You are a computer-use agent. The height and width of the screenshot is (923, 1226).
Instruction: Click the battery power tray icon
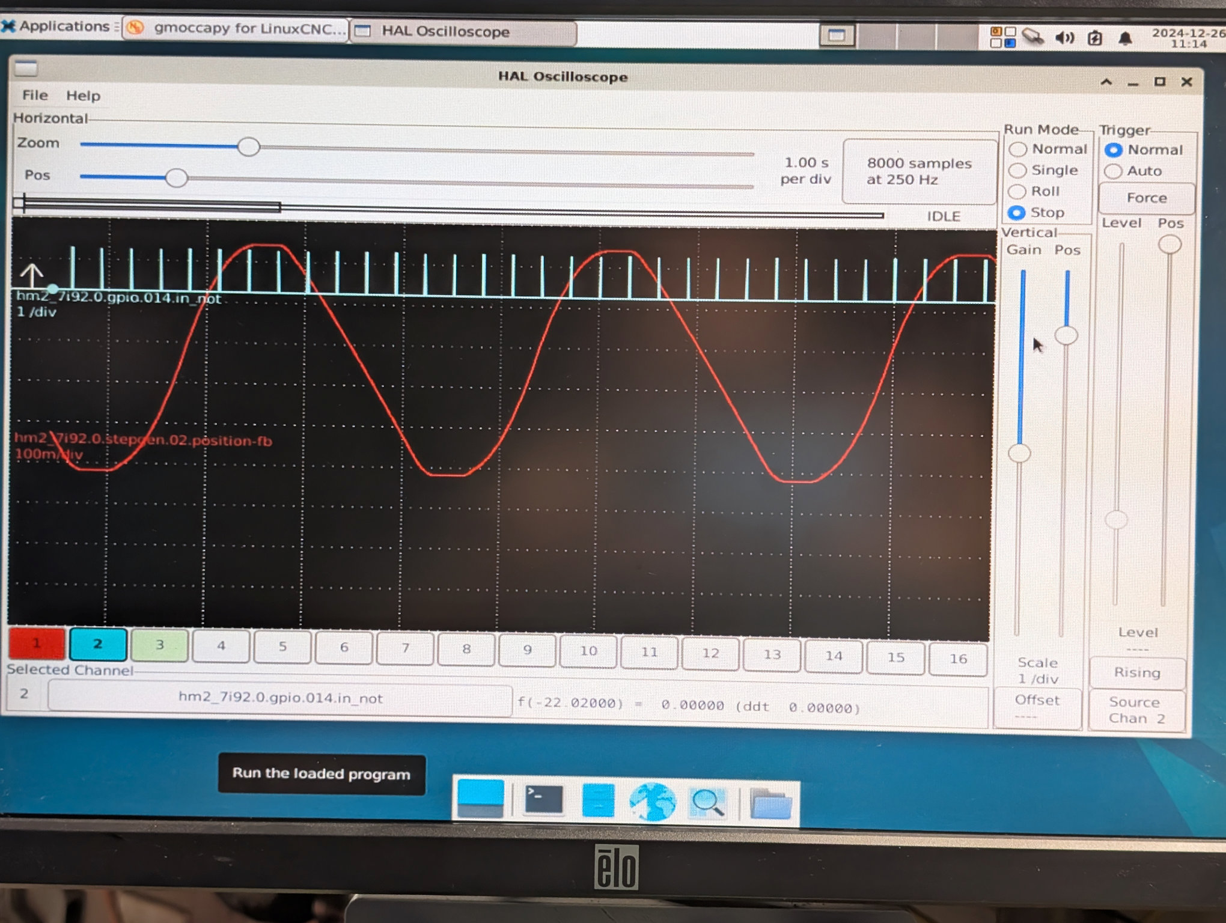(x=1095, y=38)
